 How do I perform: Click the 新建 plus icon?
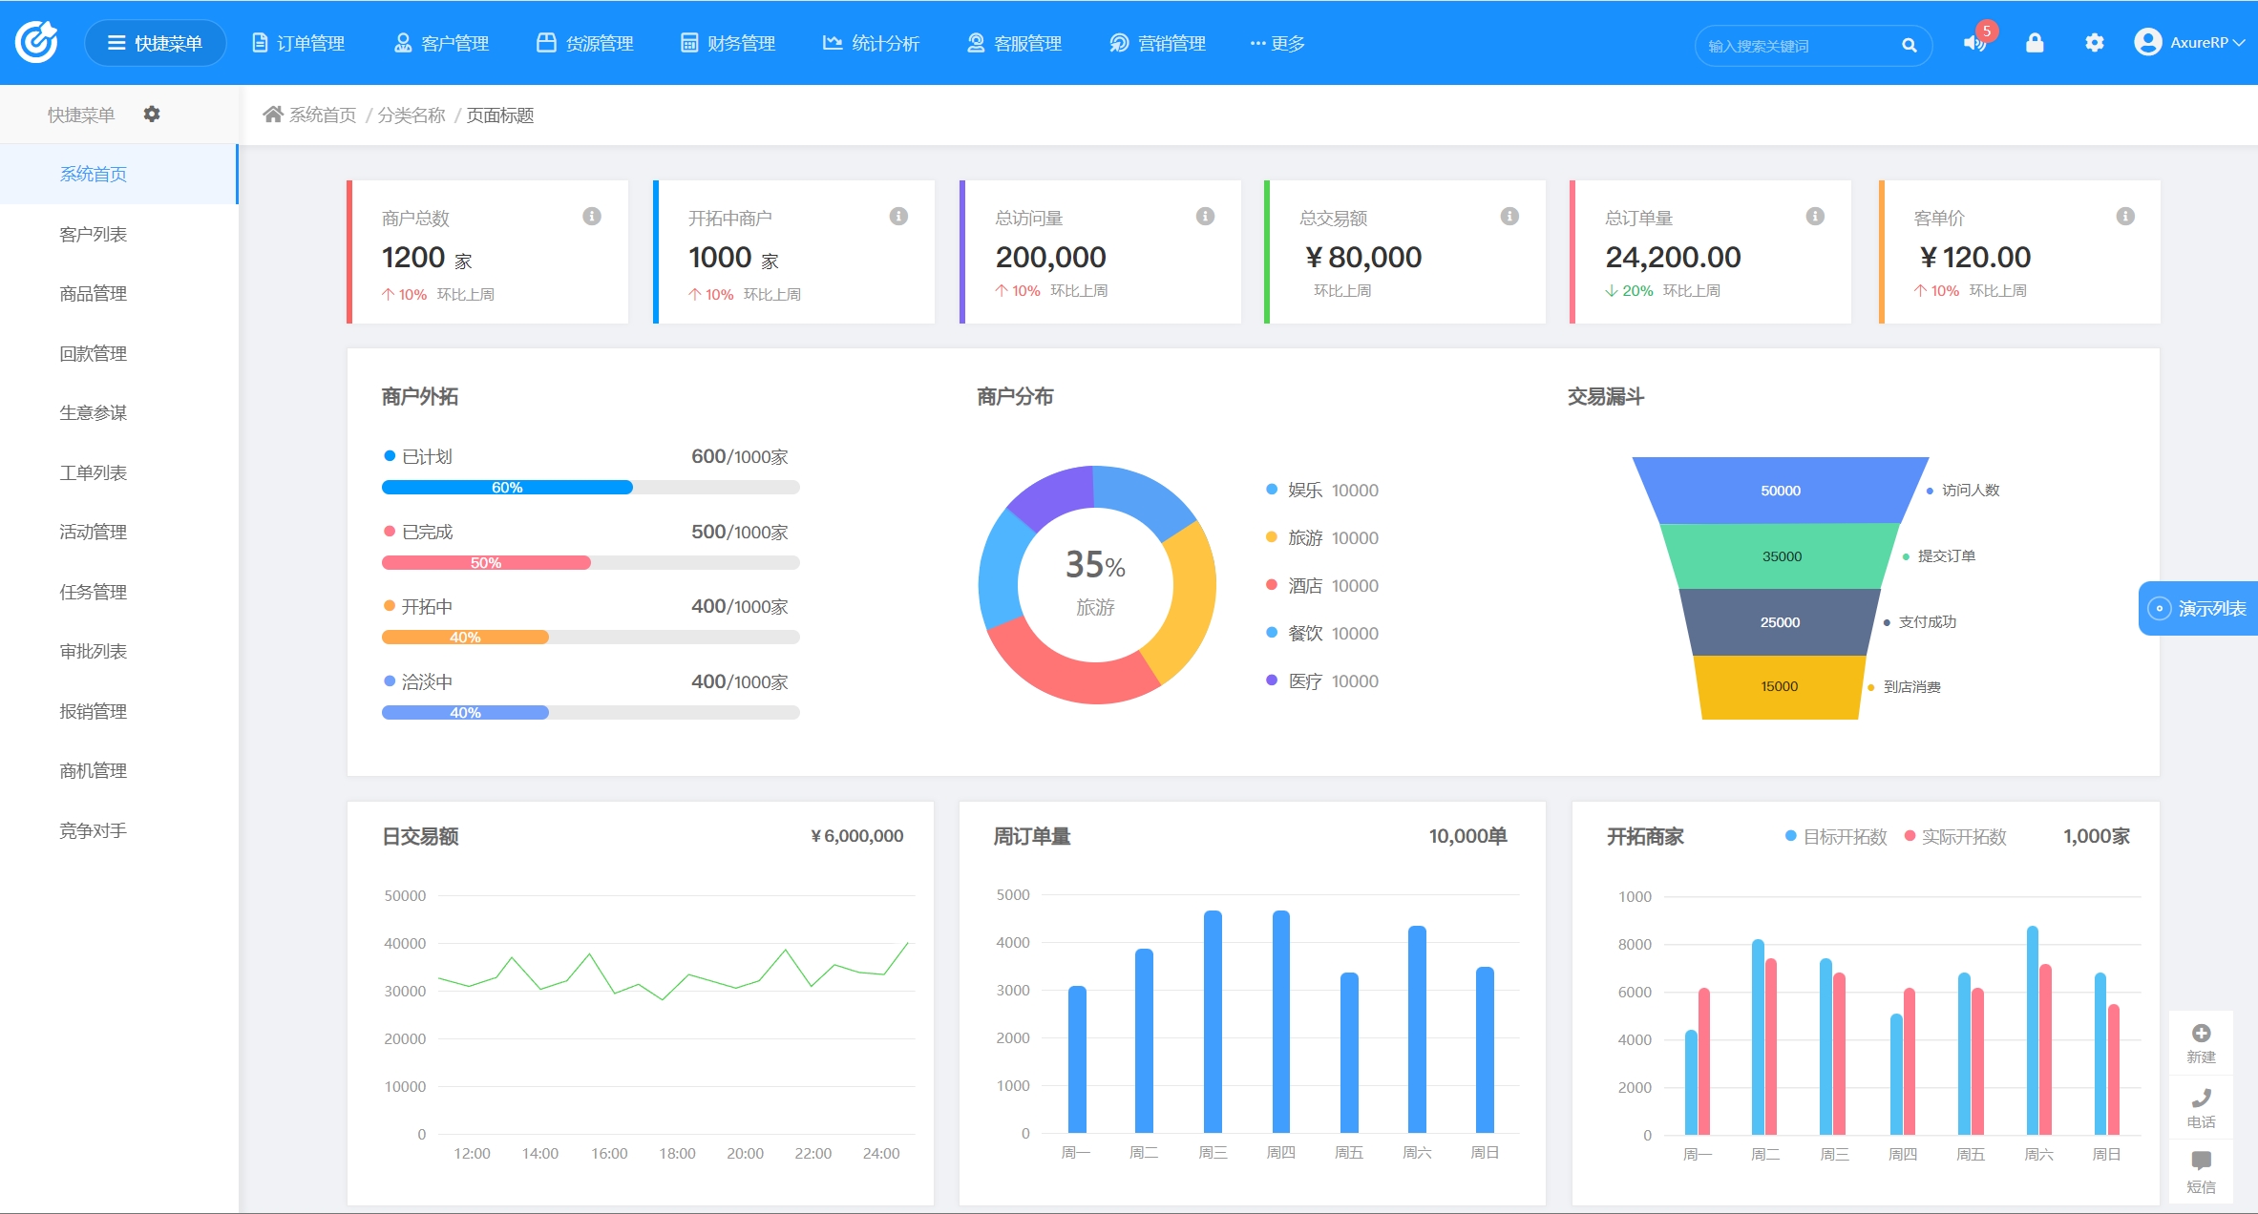point(2201,1034)
